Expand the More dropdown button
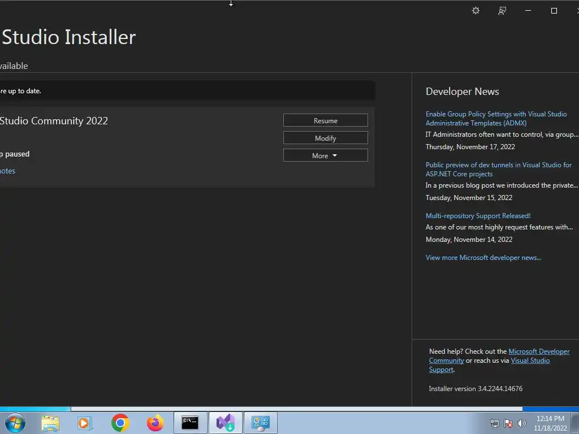 [325, 155]
